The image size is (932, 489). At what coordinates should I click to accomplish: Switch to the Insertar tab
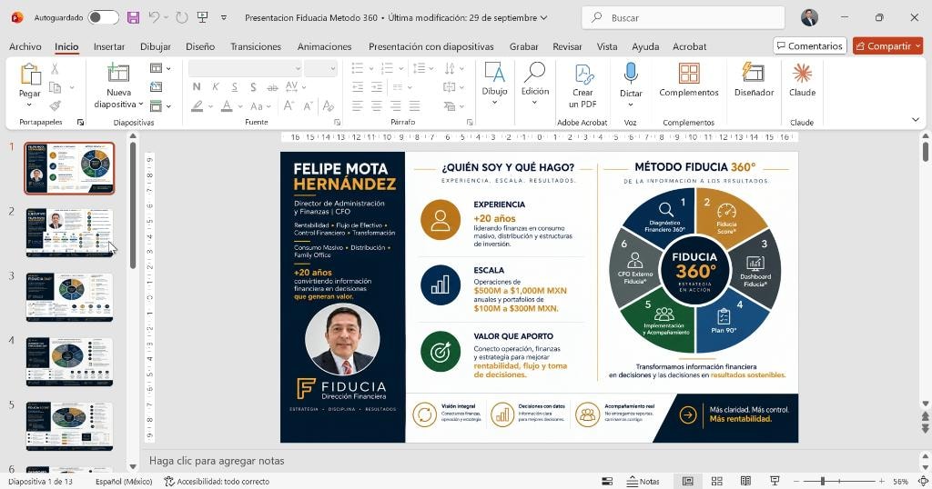point(109,46)
